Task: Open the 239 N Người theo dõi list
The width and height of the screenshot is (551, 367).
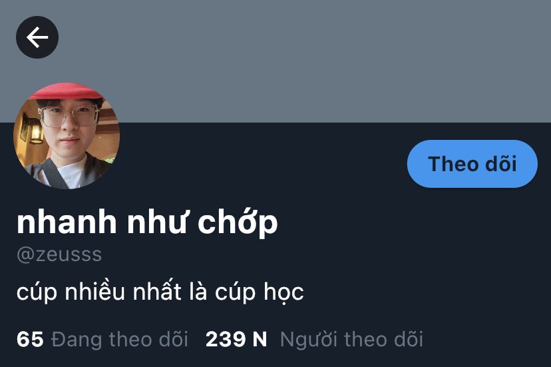Action: pyautogui.click(x=314, y=339)
